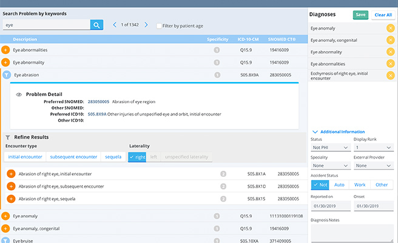Image resolution: width=398 pixels, height=243 pixels.
Task: Open SNOMED code 283050005 link
Action: 98,101
